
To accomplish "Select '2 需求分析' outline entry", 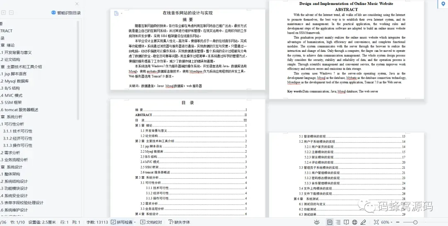I will [10, 153].
